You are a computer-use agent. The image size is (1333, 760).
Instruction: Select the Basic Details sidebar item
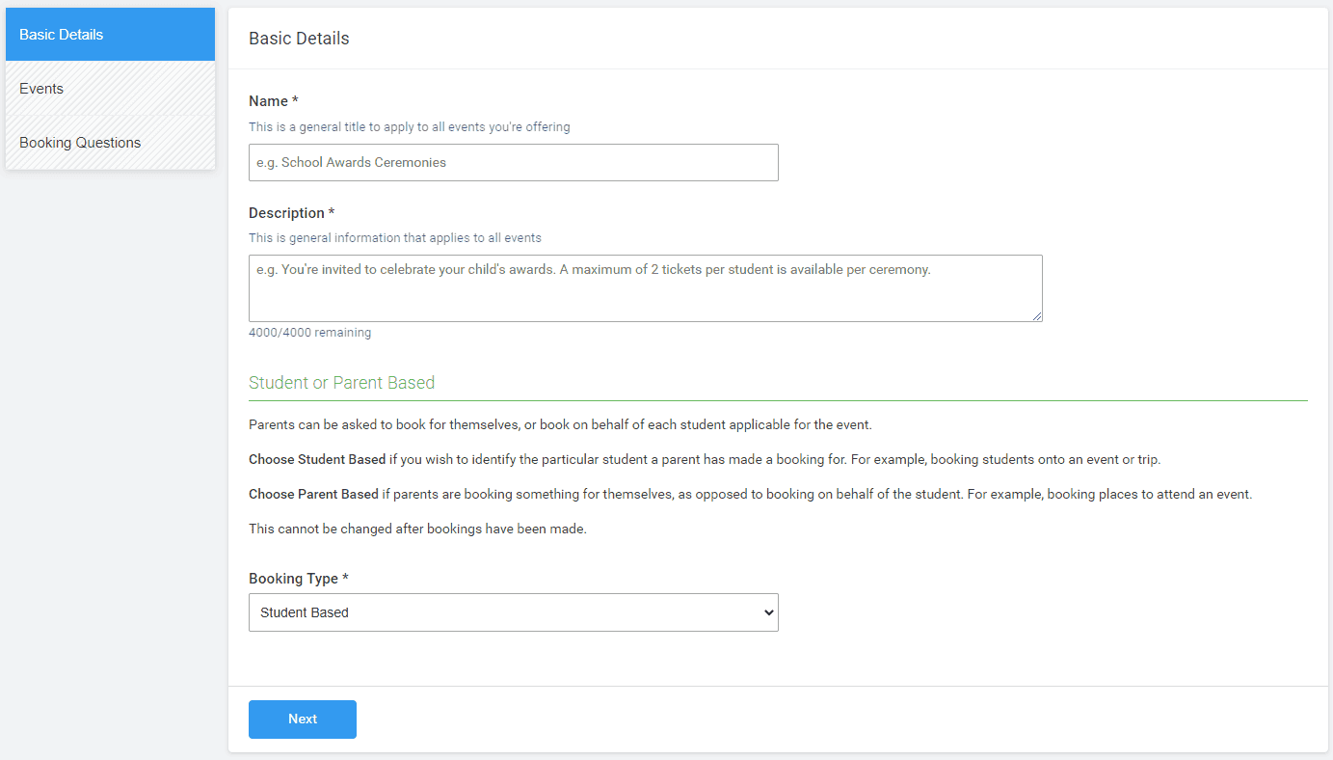pyautogui.click(x=60, y=34)
